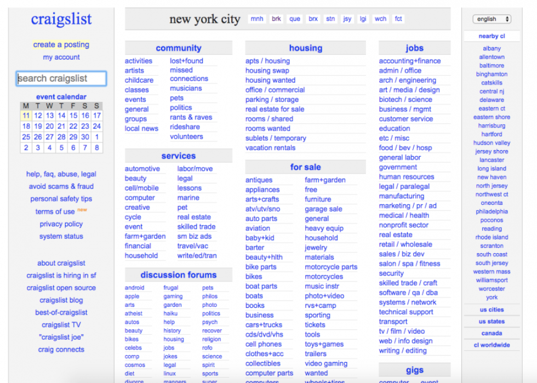Open antiques for sale
Image resolution: width=537 pixels, height=383 pixels.
[x=259, y=180]
